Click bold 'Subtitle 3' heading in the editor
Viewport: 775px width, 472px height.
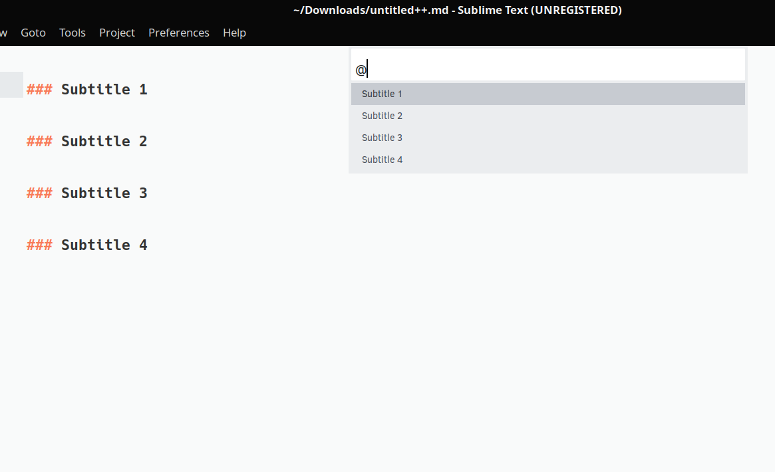[104, 193]
